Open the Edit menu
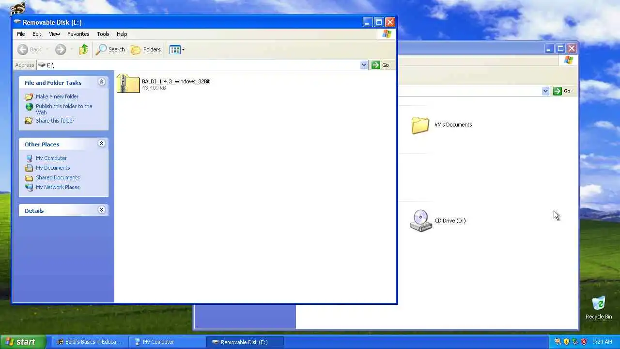 [37, 34]
